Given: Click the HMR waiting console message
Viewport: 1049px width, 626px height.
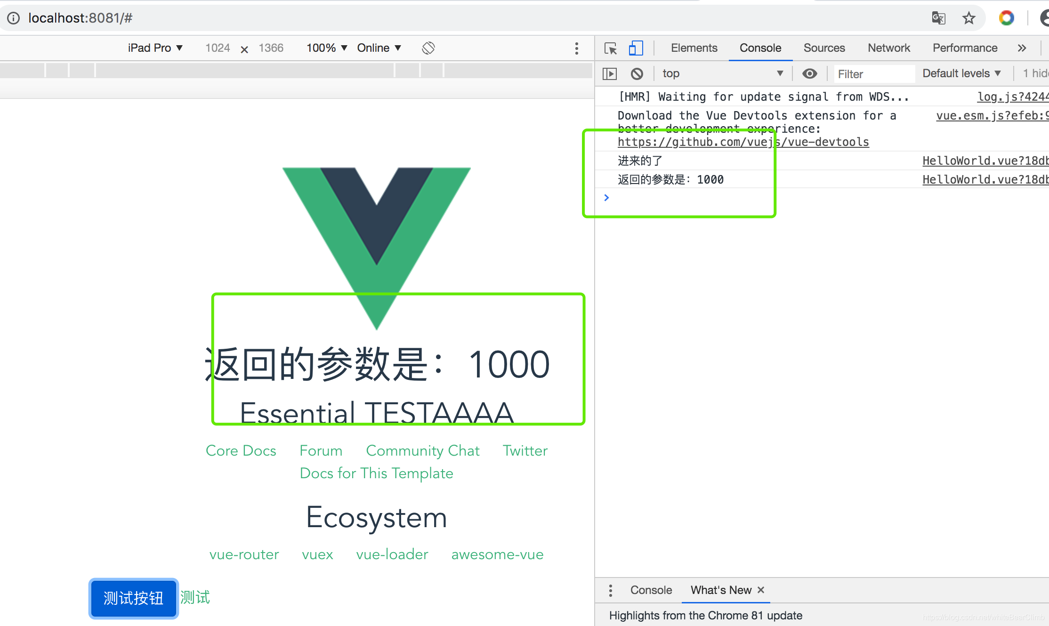Looking at the screenshot, I should [763, 97].
